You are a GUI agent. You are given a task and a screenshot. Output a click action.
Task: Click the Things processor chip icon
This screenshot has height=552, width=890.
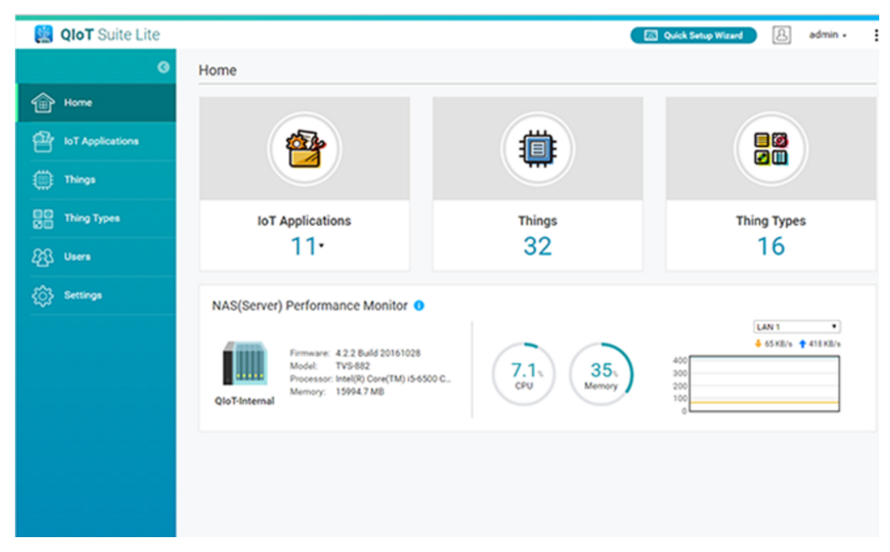tap(537, 148)
